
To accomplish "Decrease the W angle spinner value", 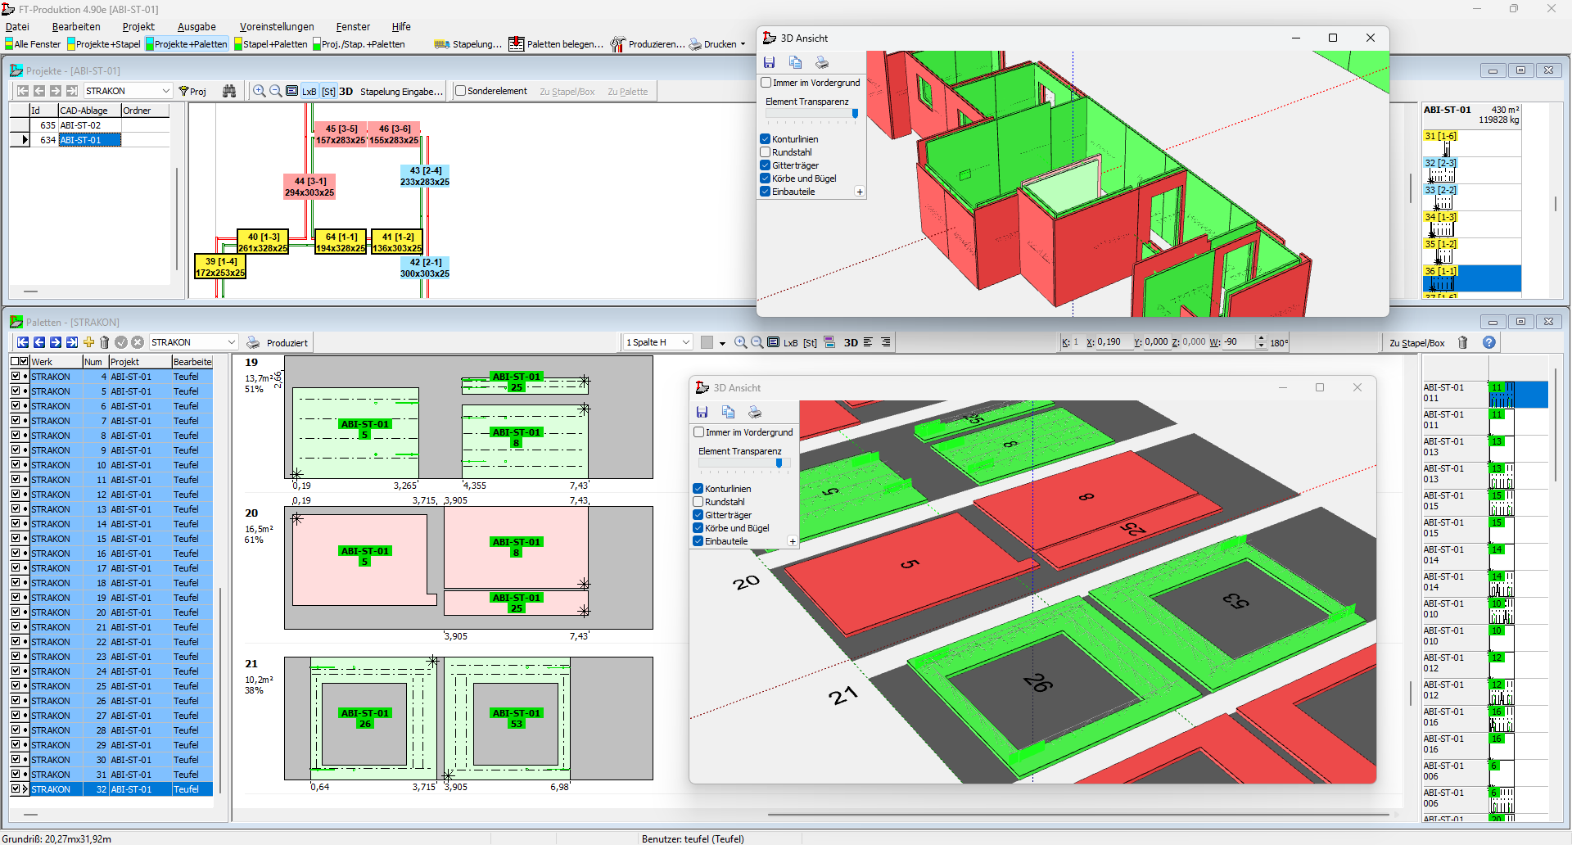I will pos(1261,346).
